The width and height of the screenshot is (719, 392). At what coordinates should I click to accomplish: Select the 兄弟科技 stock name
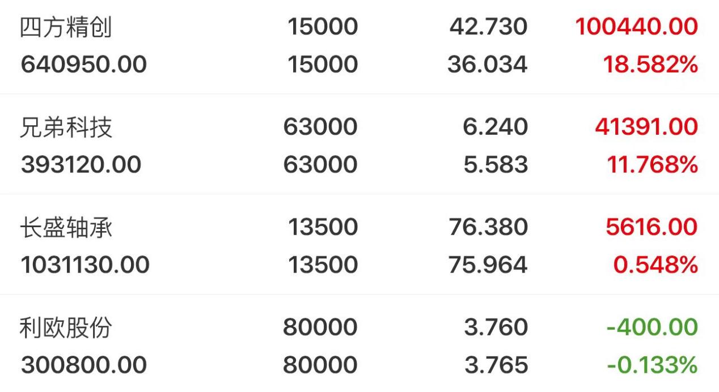click(66, 127)
